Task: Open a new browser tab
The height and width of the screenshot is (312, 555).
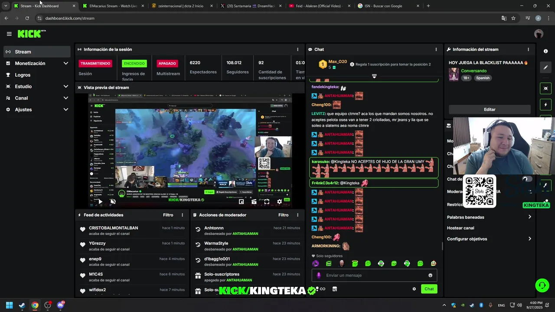Action: coord(428,6)
